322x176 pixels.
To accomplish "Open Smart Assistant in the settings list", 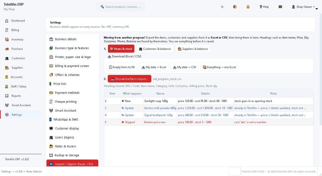I will point(72,111).
